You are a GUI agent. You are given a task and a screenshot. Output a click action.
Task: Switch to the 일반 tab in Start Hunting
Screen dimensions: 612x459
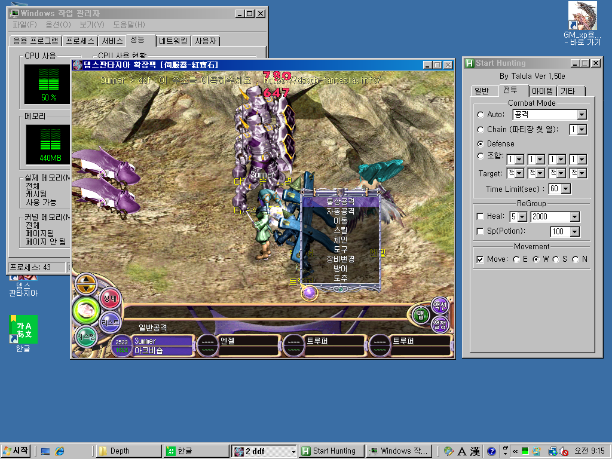482,91
